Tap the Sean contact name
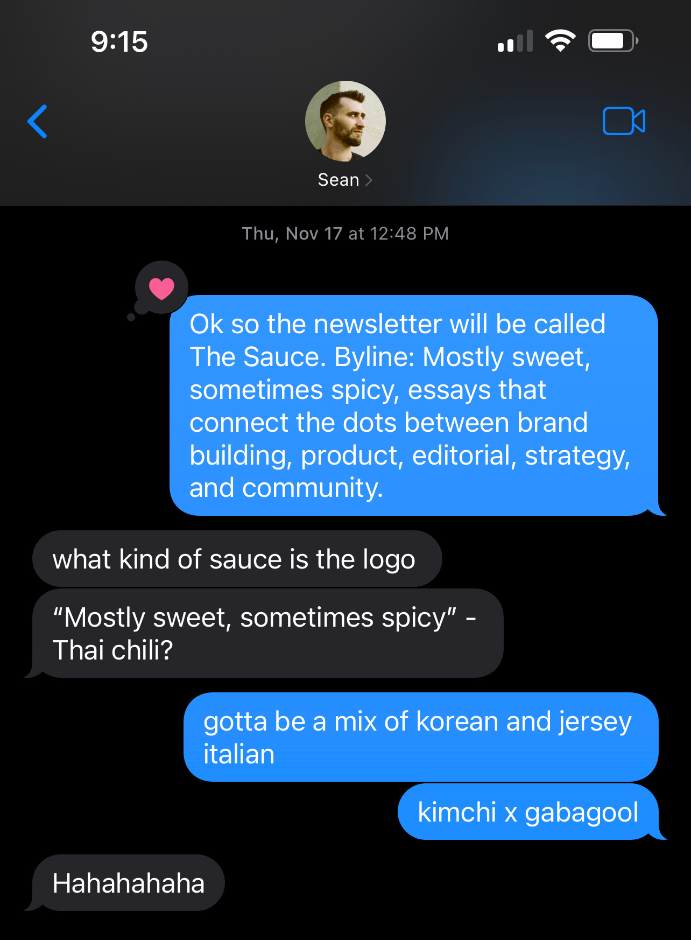The width and height of the screenshot is (691, 940). pyautogui.click(x=339, y=180)
